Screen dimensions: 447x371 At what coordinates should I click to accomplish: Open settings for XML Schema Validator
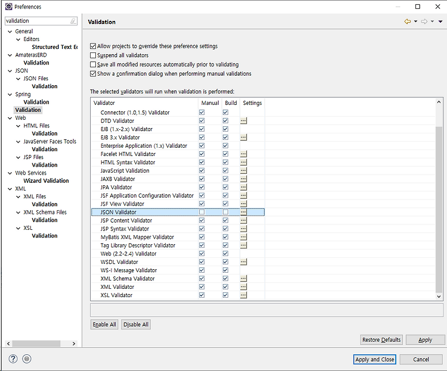[x=243, y=278]
